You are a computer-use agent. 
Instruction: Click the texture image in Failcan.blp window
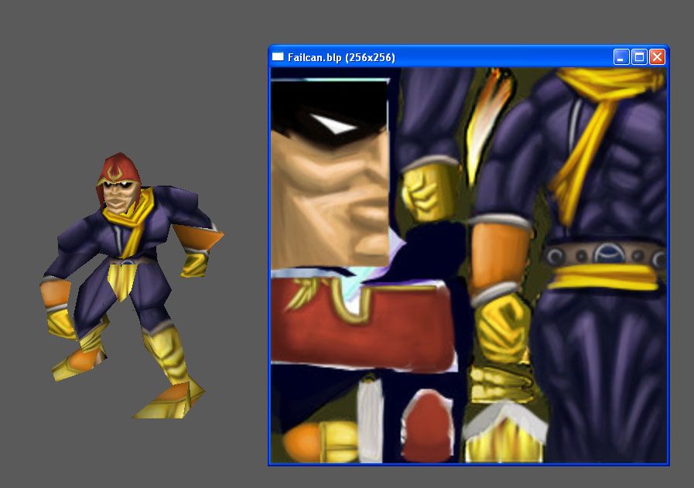(468, 265)
